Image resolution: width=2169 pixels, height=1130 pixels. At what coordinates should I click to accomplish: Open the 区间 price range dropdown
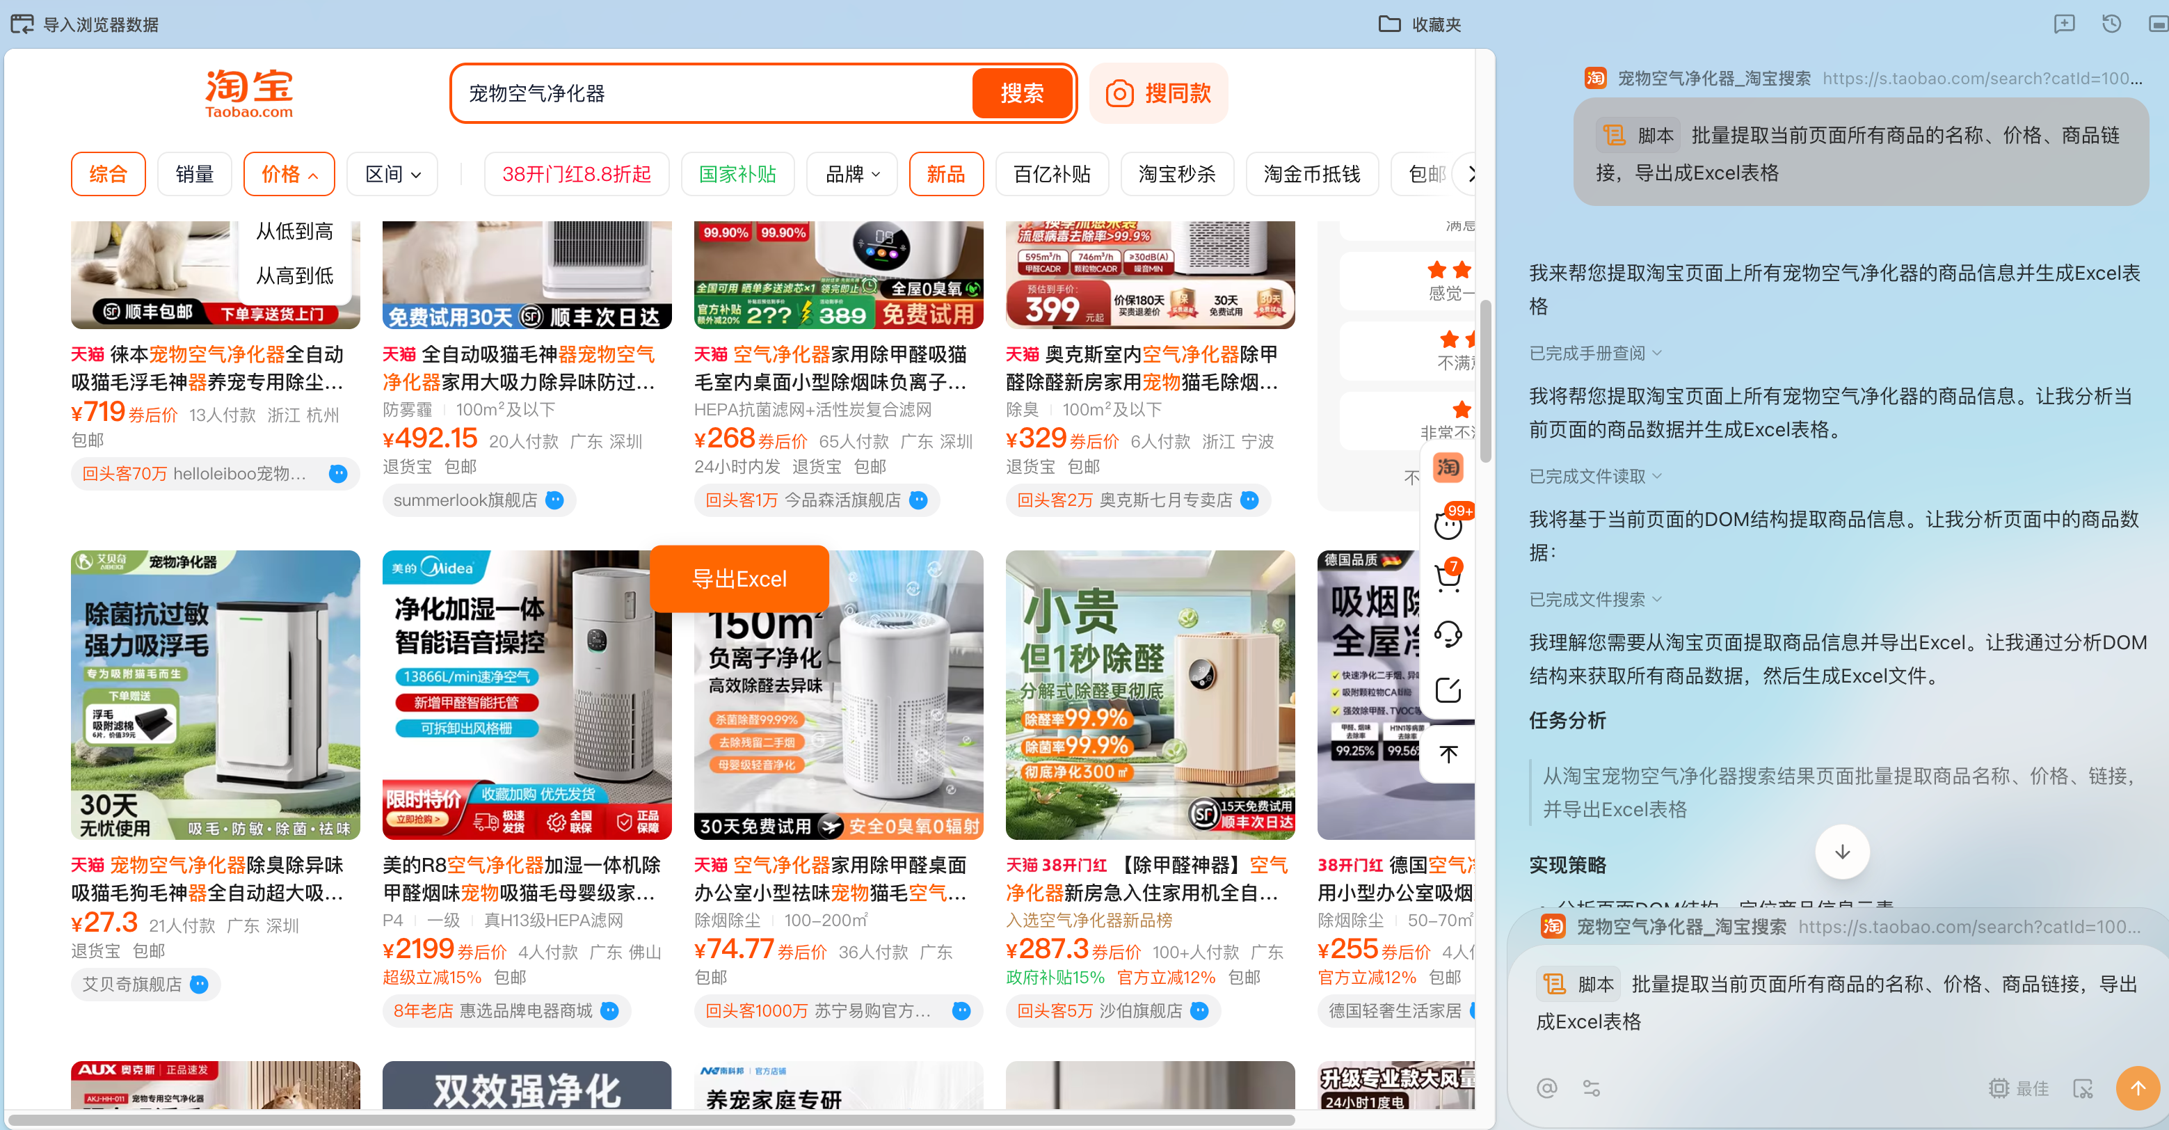392,174
